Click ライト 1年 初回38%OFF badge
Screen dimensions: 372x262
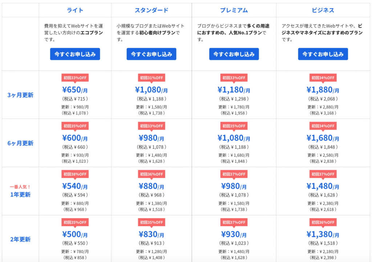click(75, 174)
